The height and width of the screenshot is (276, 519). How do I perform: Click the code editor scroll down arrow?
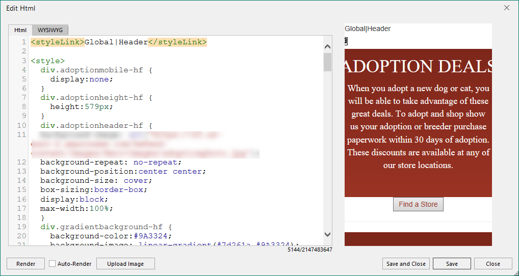point(327,235)
